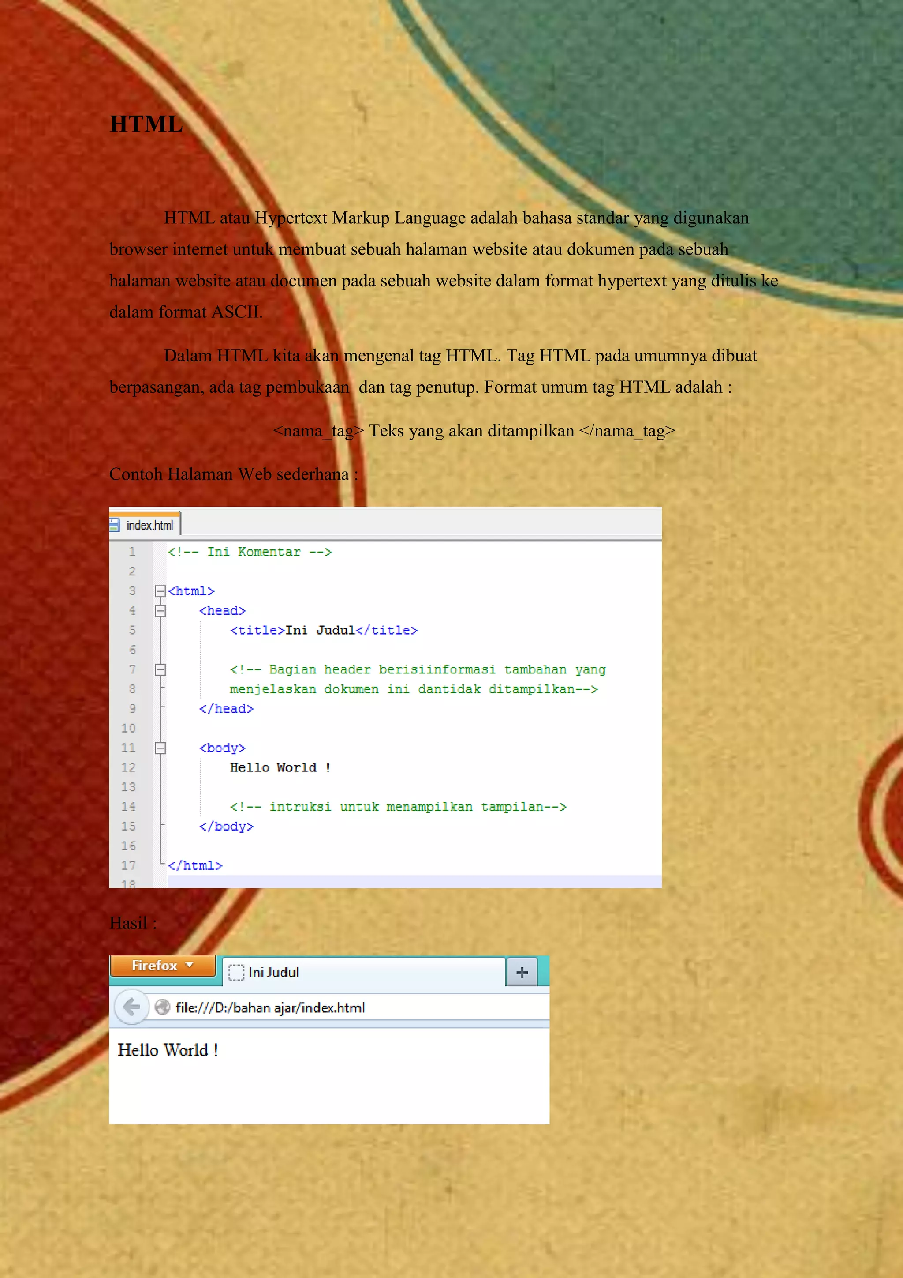Click the "<!-- Ini Komentar -->" code line

pos(250,552)
